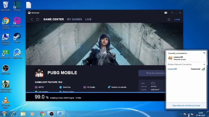Viewport: 209px width, 117px height.
Task: Click the Gameloop logo in title bar
Action: click(x=34, y=13)
